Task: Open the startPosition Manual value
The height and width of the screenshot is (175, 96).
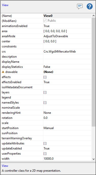Action: (49, 128)
